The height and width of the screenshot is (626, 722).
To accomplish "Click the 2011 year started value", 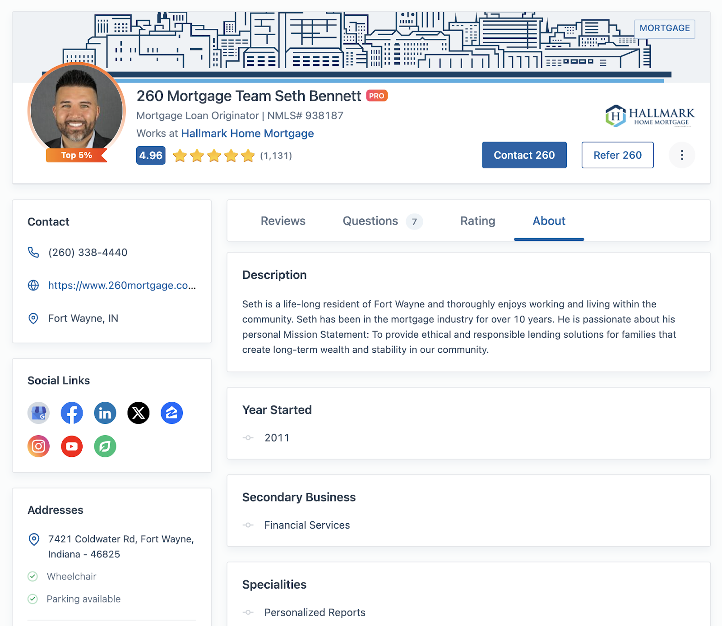I will coord(277,438).
